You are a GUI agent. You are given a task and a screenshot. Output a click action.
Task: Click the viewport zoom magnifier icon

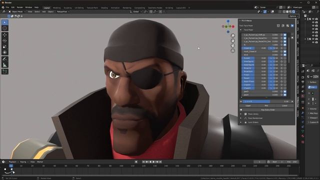coord(233,35)
